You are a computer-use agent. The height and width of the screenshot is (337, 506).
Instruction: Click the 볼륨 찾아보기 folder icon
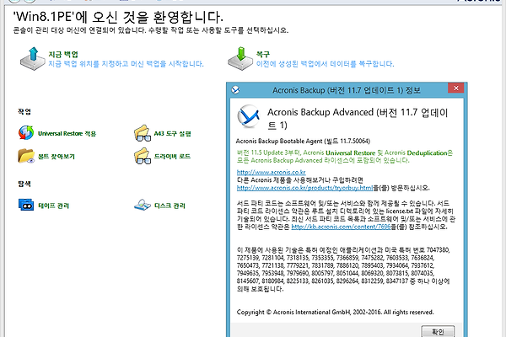click(x=24, y=156)
